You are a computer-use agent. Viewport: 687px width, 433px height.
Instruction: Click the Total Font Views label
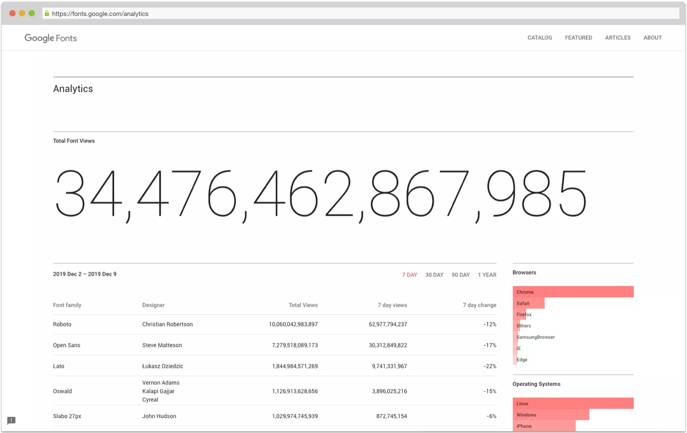[x=74, y=141]
